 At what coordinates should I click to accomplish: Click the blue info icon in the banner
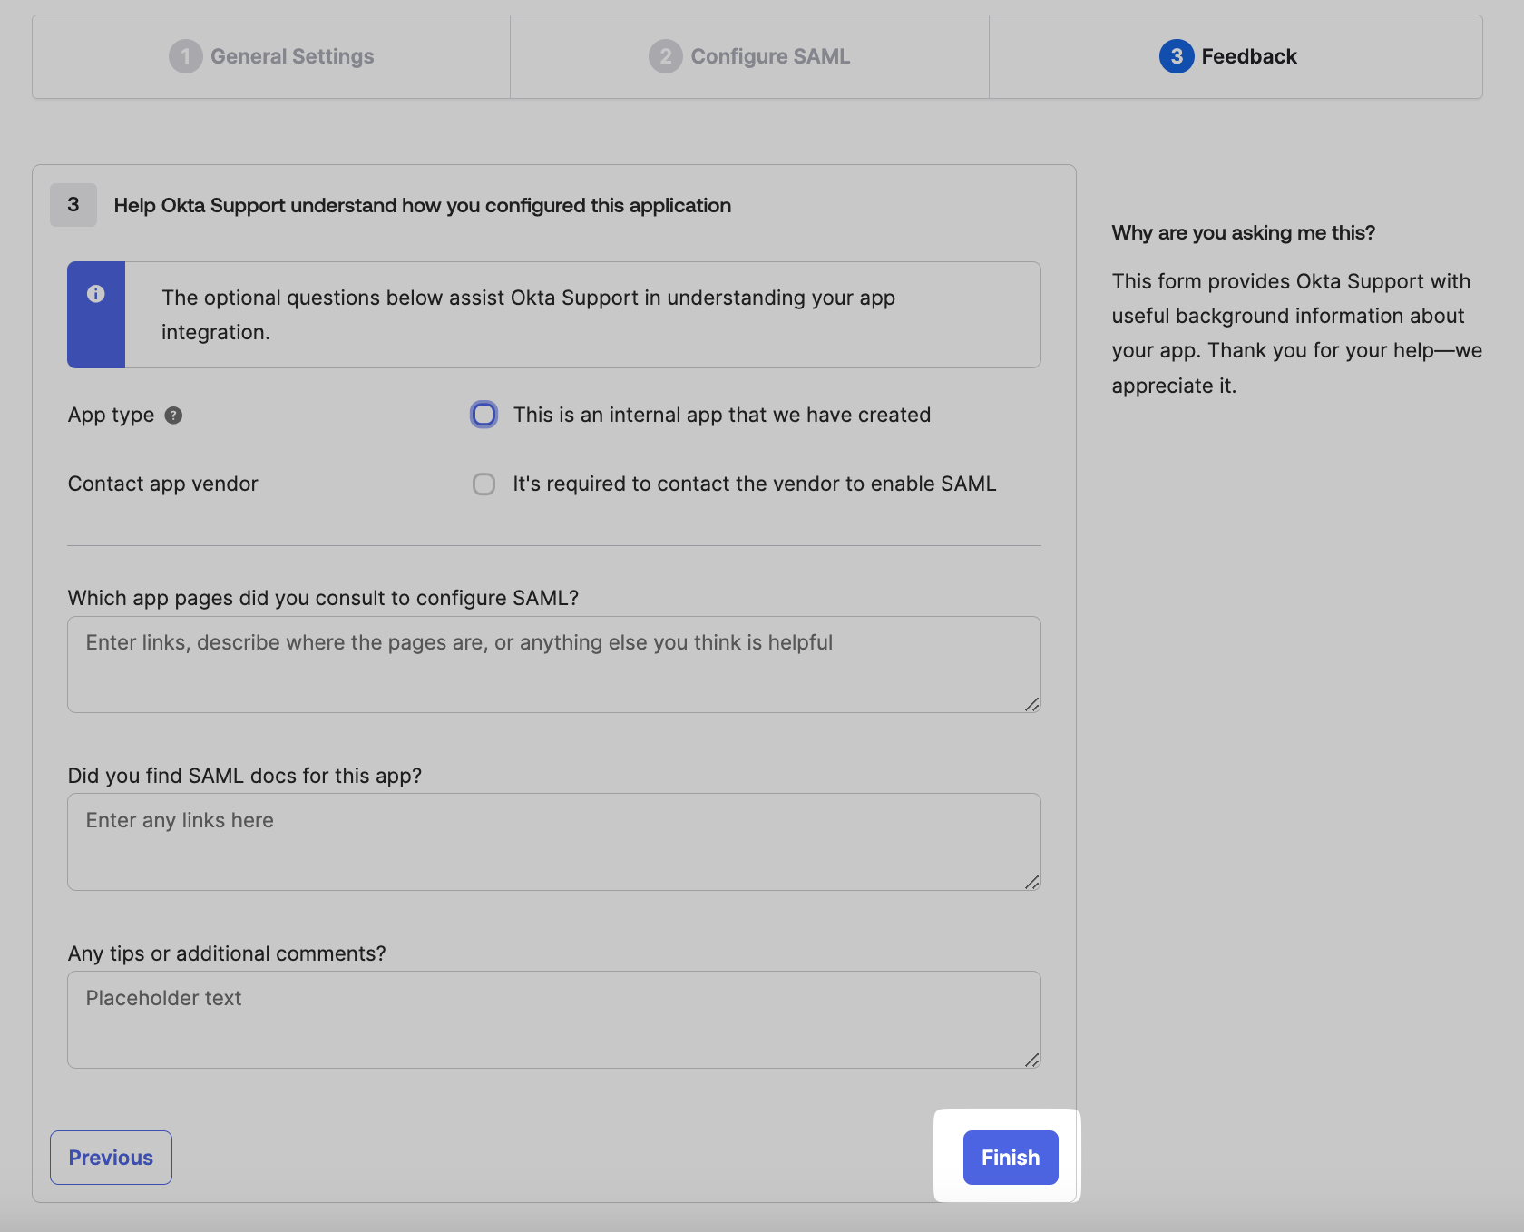tap(95, 294)
